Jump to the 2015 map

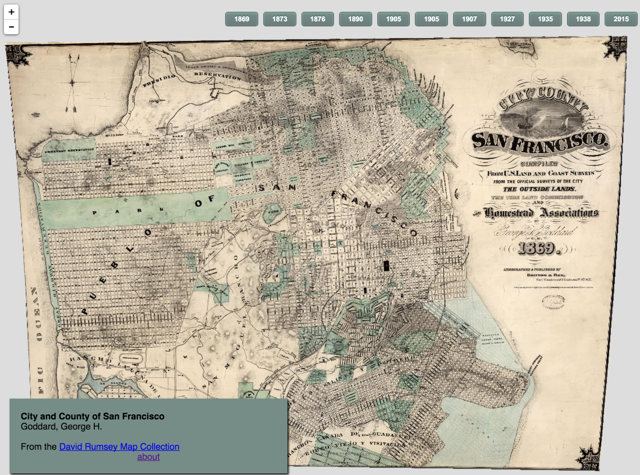coord(621,19)
